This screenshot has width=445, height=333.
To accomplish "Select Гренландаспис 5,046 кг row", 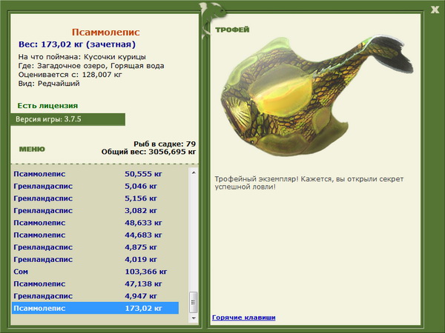I will tap(96, 186).
